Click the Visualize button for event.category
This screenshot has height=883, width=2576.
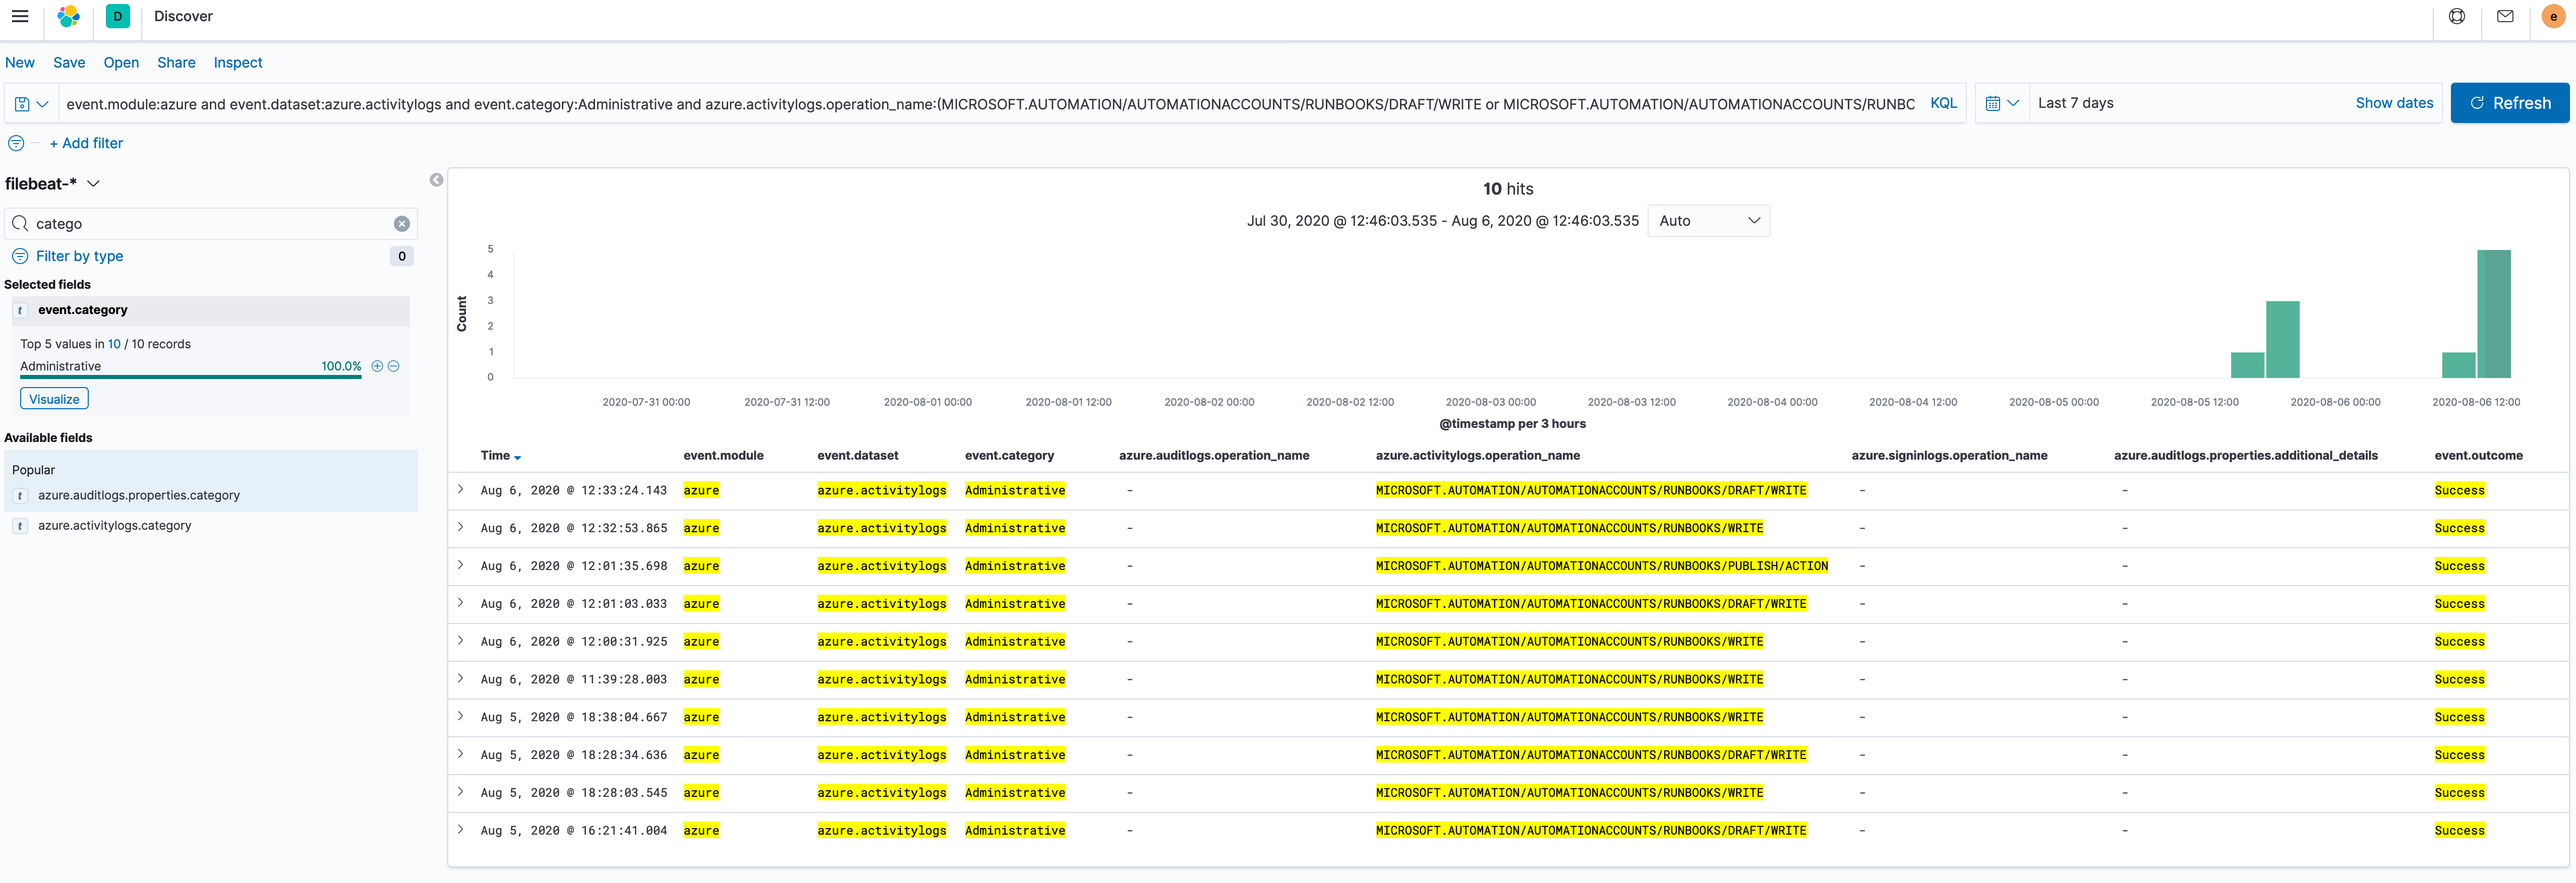54,398
